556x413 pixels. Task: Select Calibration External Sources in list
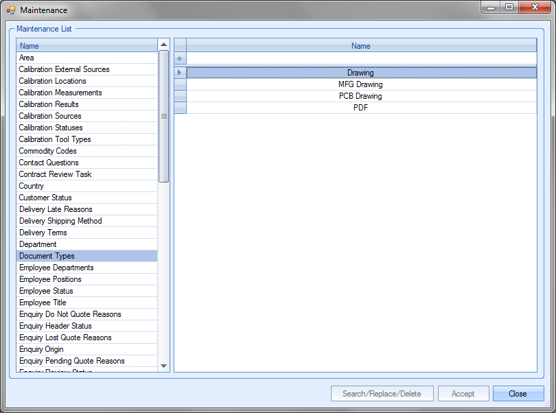(64, 69)
